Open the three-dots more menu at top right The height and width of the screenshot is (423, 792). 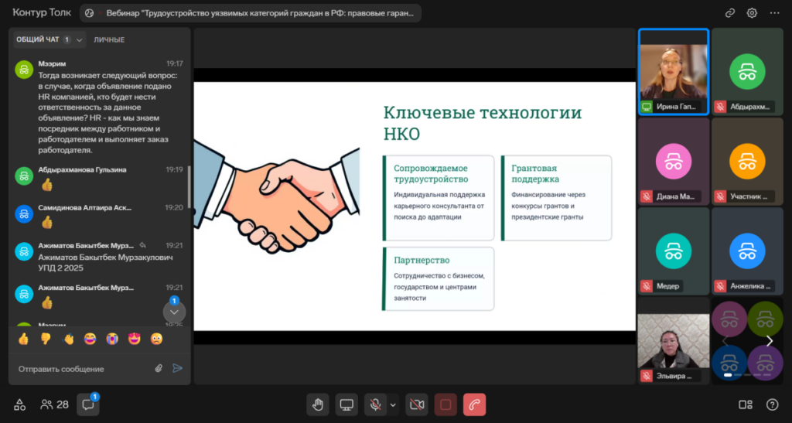(775, 13)
